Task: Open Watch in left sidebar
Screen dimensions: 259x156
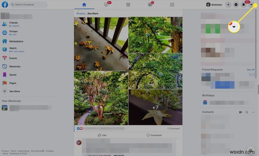Action: click(13, 49)
